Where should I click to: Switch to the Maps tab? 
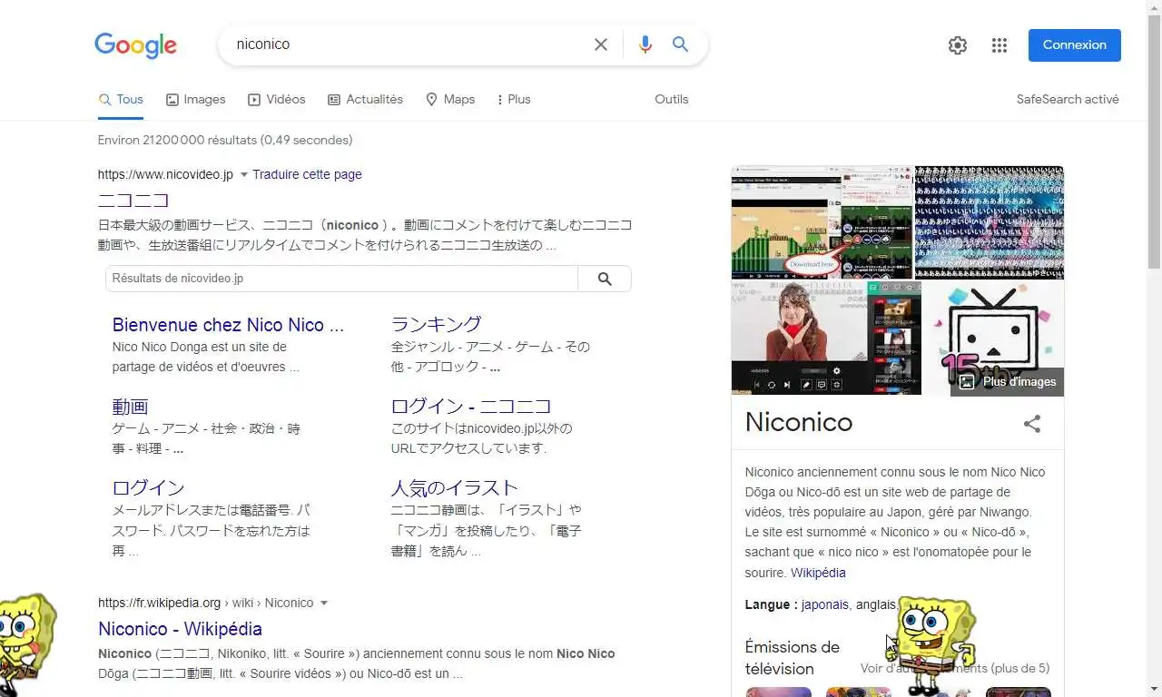[450, 100]
